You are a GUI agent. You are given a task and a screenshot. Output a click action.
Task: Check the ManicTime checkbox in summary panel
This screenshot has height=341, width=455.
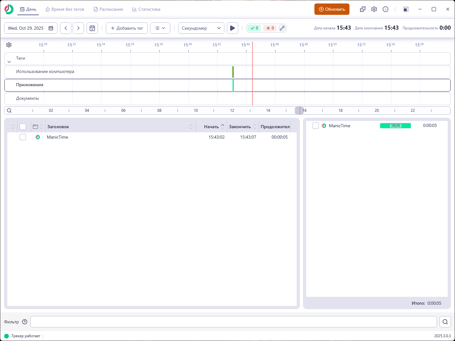coord(316,126)
